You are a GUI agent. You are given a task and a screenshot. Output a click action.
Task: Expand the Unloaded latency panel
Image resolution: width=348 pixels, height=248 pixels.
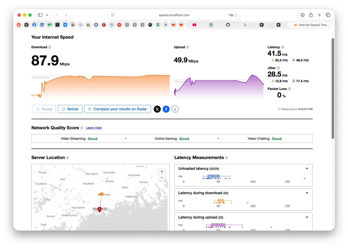click(307, 169)
